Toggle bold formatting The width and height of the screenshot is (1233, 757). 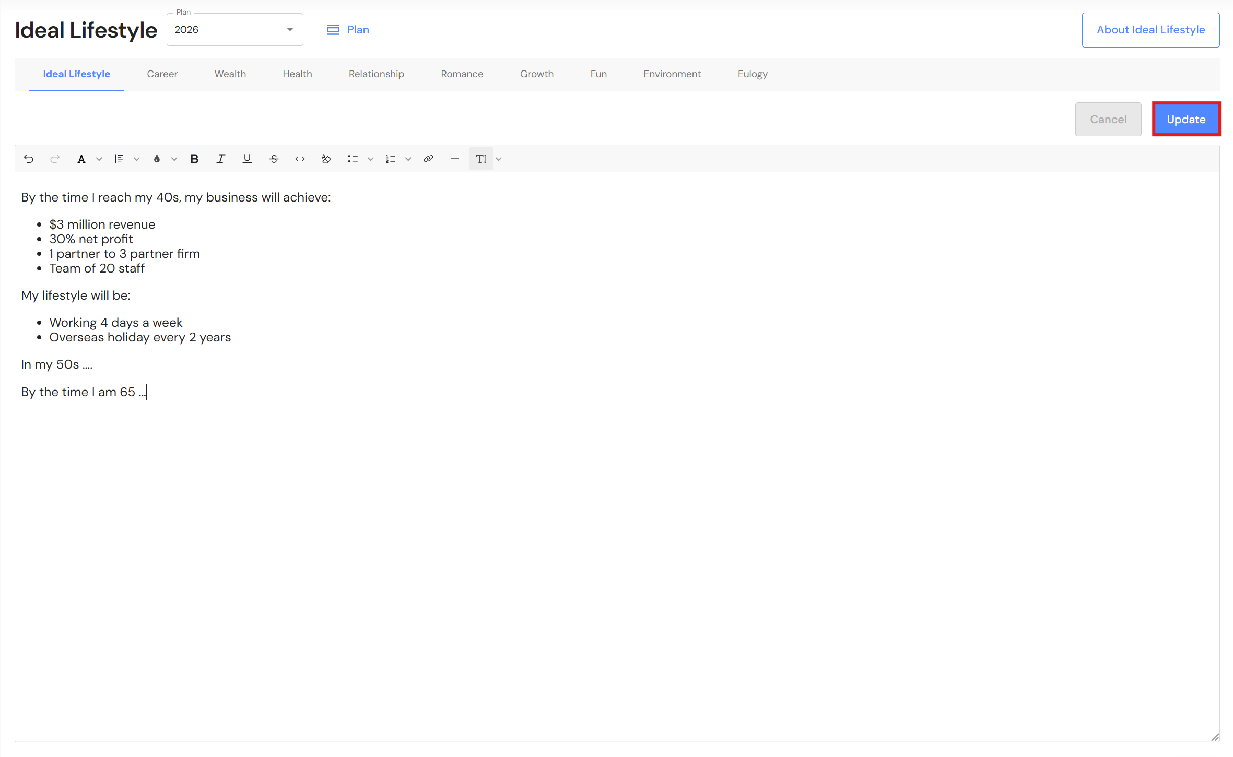(x=194, y=159)
